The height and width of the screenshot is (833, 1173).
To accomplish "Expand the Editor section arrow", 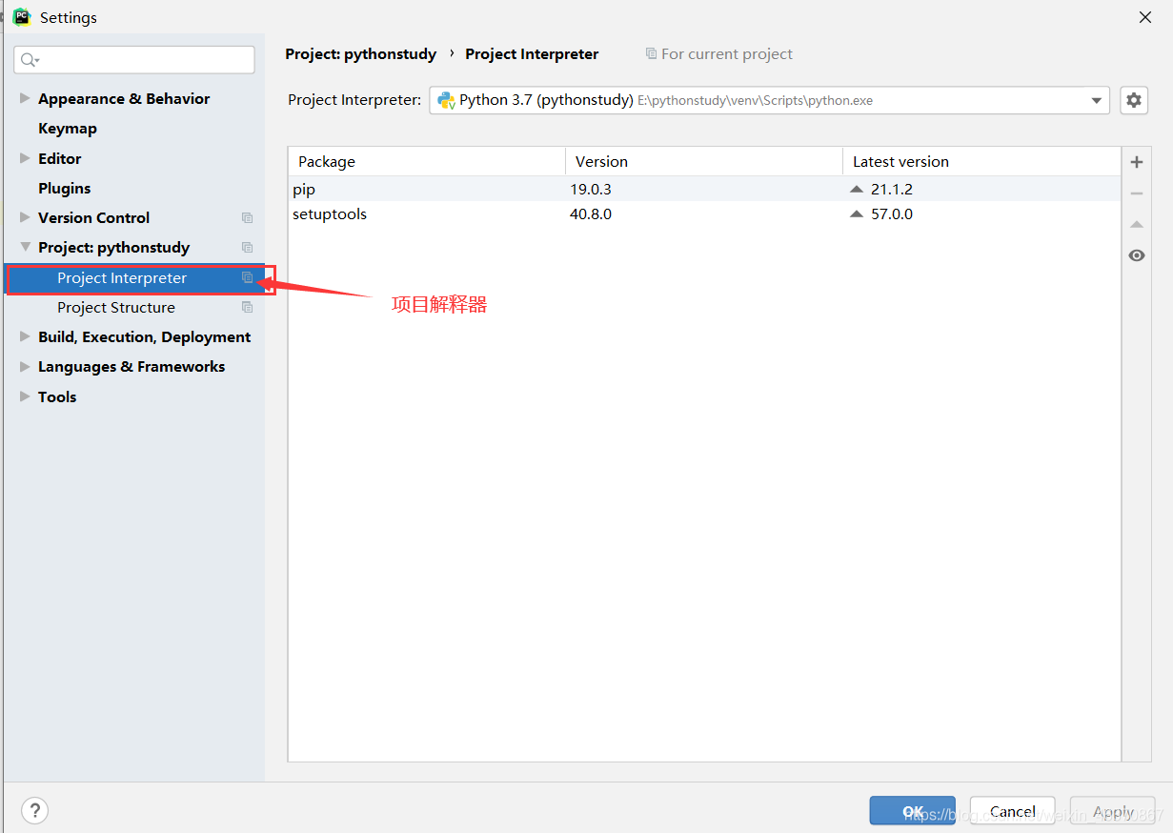I will pos(25,158).
